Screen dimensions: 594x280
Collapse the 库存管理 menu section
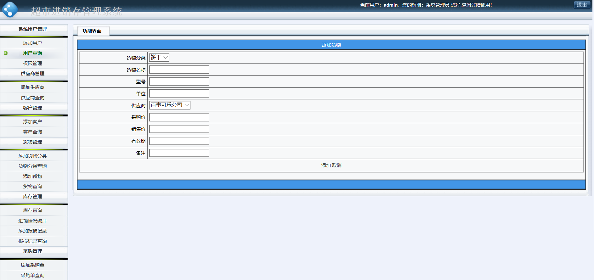pyautogui.click(x=32, y=197)
